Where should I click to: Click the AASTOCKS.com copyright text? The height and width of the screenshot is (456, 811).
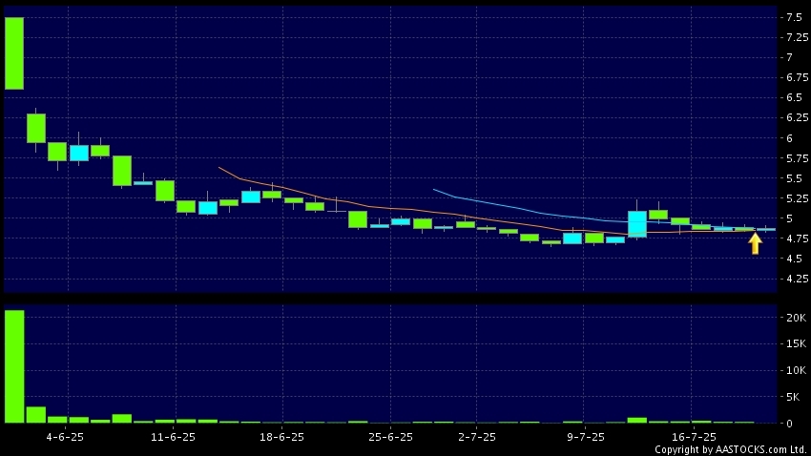click(730, 449)
